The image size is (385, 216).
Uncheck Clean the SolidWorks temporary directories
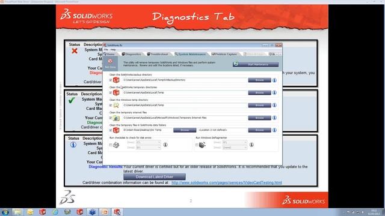111,92
